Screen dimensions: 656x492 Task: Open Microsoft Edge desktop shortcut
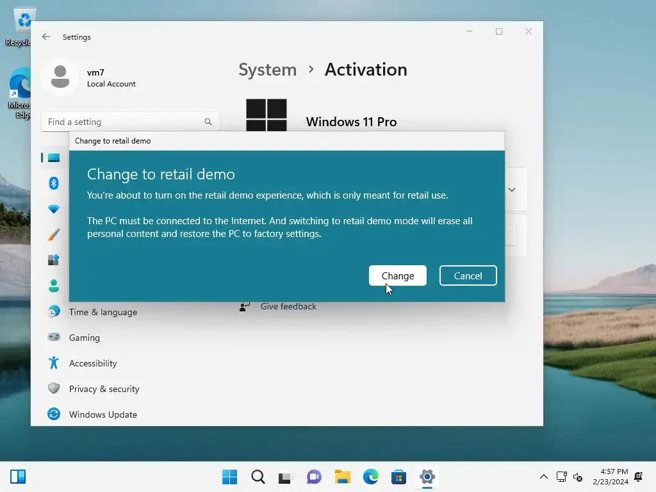pyautogui.click(x=19, y=94)
